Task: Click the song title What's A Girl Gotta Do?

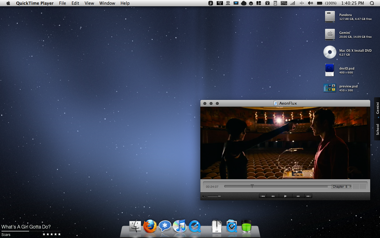Action: pyautogui.click(x=26, y=227)
